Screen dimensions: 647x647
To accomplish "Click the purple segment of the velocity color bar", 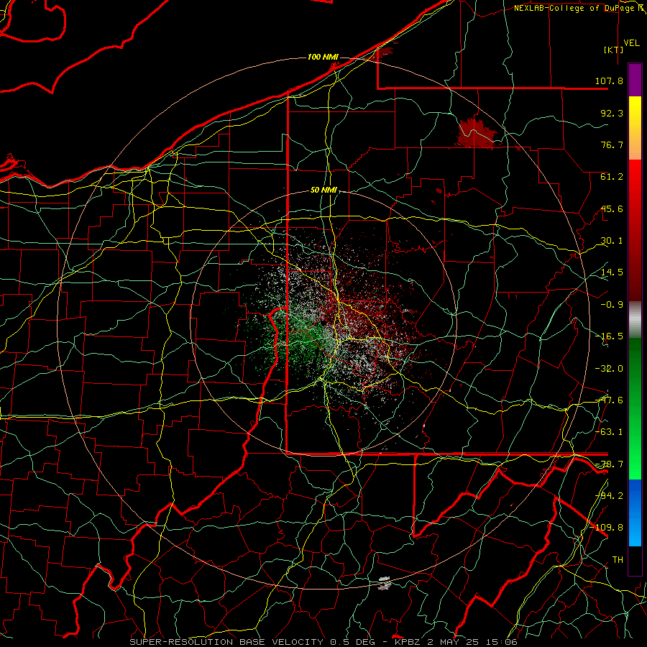I will point(635,81).
